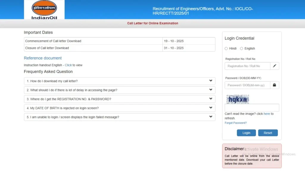Screen dimensions: 305x171
Task: Click the Registration No / Roll No input field
Action: click(x=247, y=66)
